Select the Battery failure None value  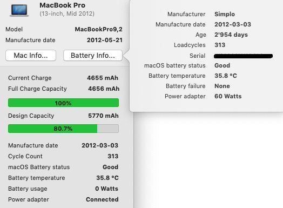(x=222, y=86)
